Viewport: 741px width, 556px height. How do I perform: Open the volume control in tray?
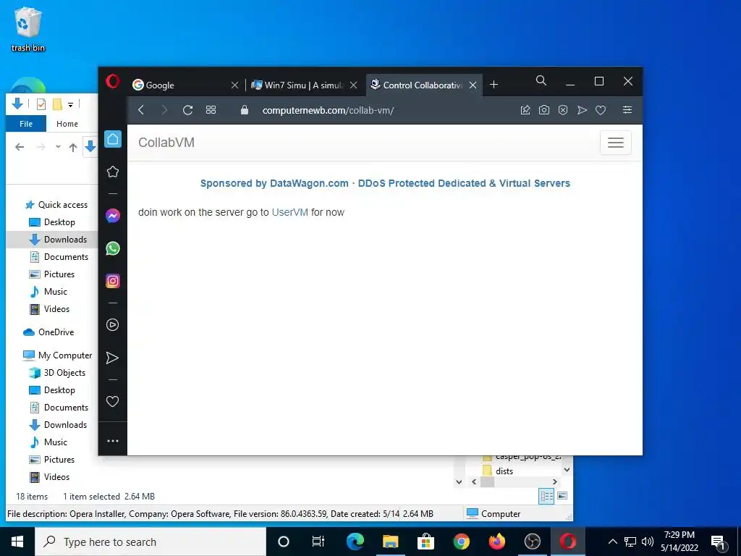coord(648,542)
